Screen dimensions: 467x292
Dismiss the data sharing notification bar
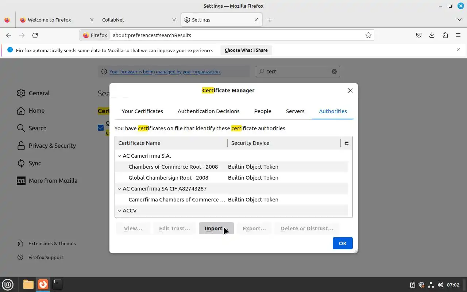[458, 50]
